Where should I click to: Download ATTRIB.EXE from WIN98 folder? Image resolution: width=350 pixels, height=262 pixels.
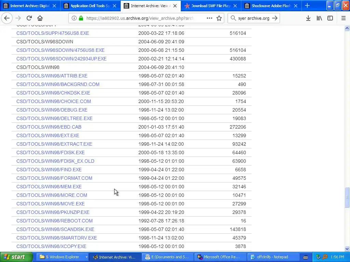pos(52,76)
